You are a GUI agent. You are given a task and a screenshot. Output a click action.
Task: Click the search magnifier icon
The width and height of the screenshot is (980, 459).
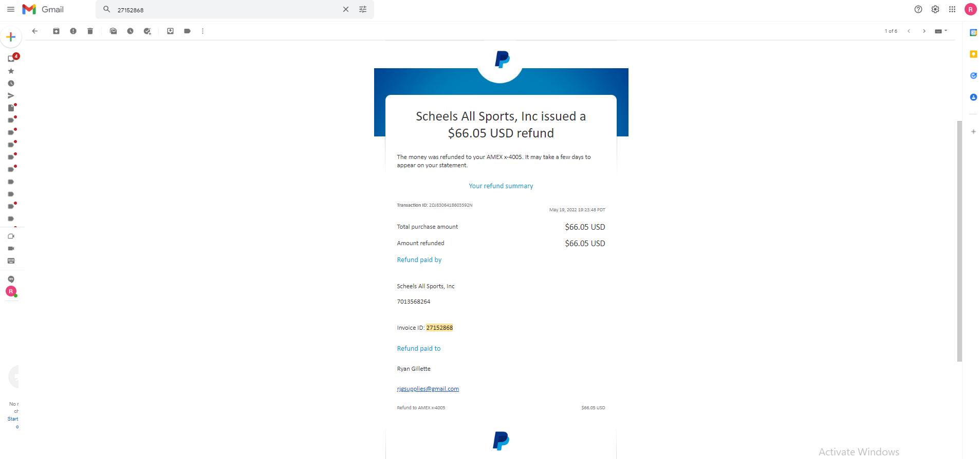coord(107,9)
